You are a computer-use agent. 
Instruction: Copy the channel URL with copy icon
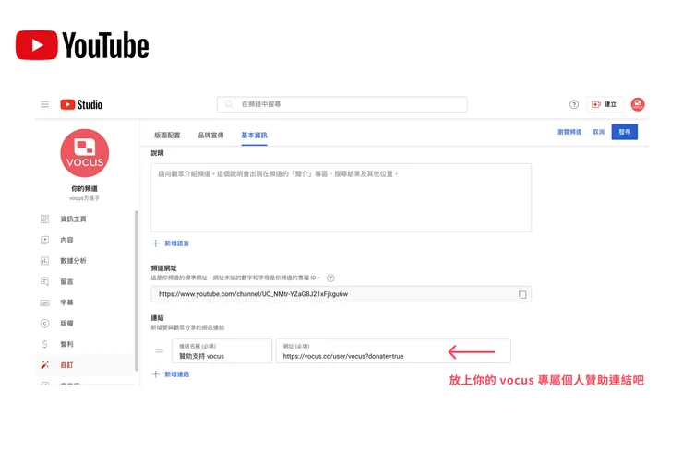[522, 294]
